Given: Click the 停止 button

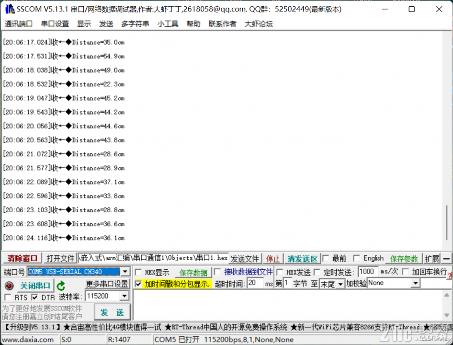Looking at the screenshot, I should pos(273,259).
